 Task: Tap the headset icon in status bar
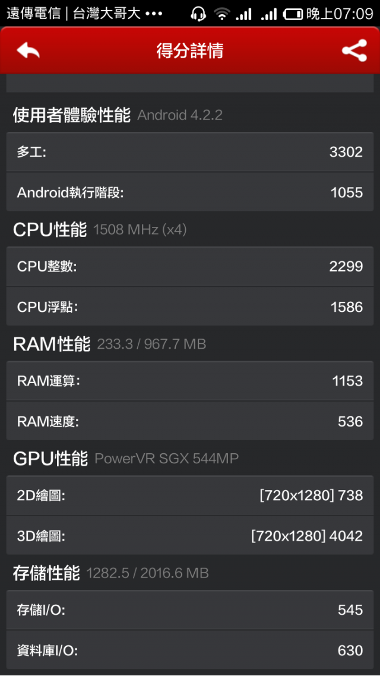click(198, 14)
